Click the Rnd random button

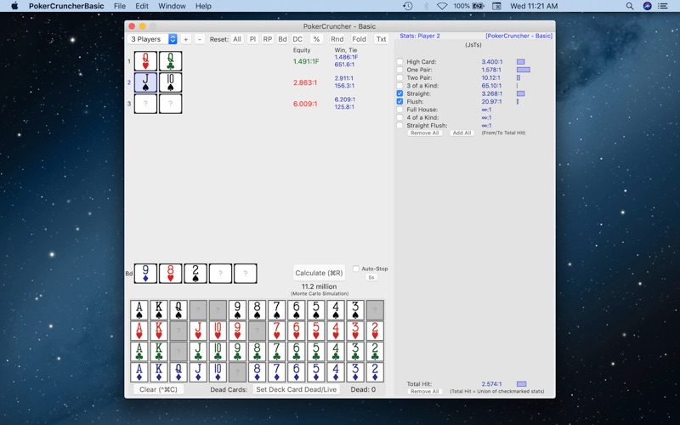(337, 39)
